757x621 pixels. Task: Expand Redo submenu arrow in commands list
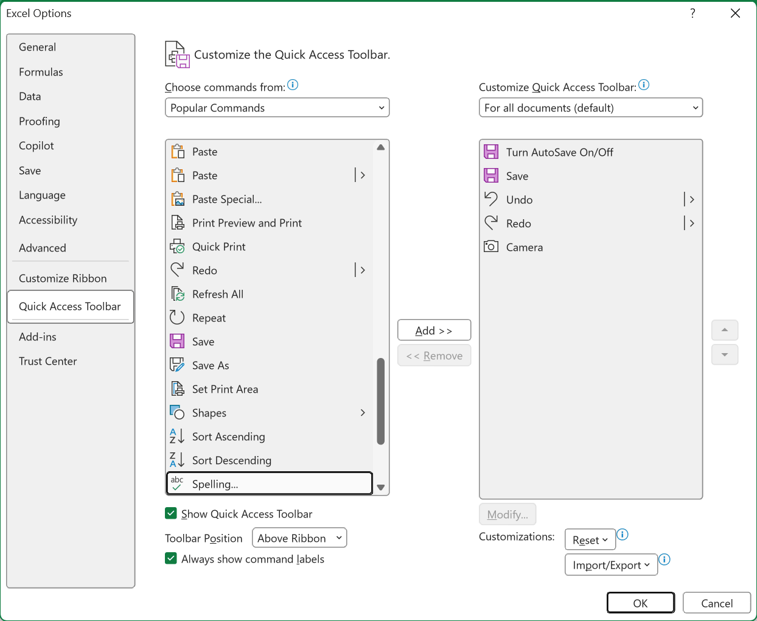[x=363, y=270]
